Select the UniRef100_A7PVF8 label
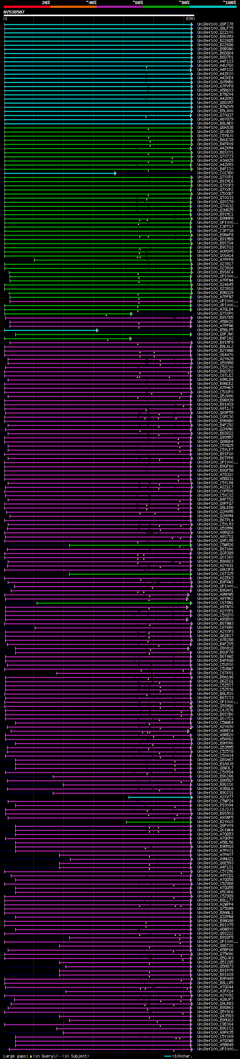240x1059 pixels. 215,86
